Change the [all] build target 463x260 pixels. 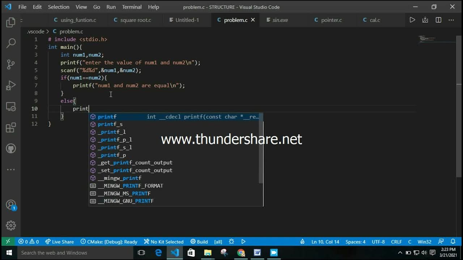pyautogui.click(x=218, y=242)
